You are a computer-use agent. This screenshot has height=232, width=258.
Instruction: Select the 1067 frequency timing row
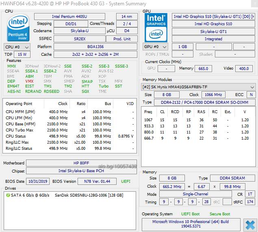pyautogui.click(x=198, y=120)
